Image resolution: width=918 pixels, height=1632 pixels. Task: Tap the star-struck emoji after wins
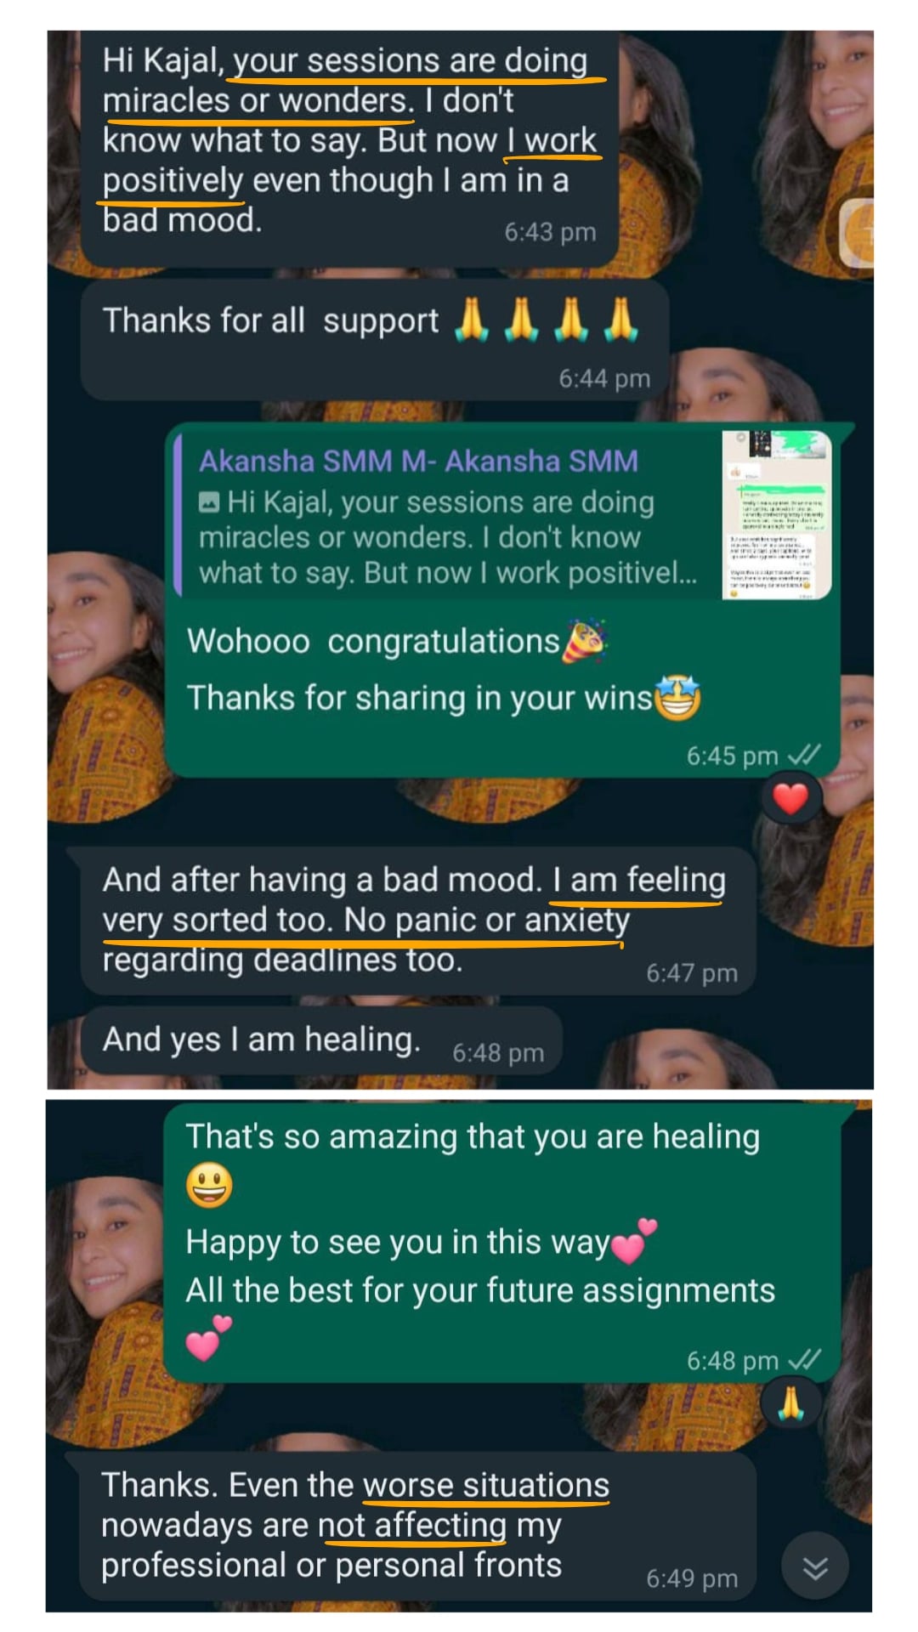point(677,699)
